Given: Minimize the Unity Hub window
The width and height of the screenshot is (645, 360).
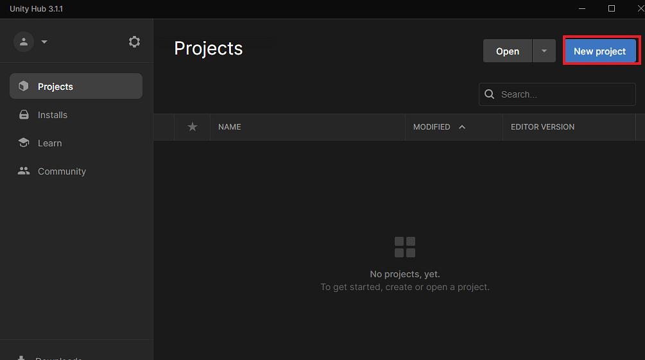Looking at the screenshot, I should point(582,8).
